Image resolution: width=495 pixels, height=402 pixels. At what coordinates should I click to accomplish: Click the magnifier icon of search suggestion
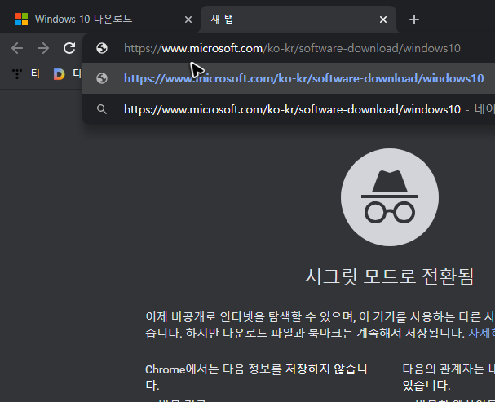[102, 109]
